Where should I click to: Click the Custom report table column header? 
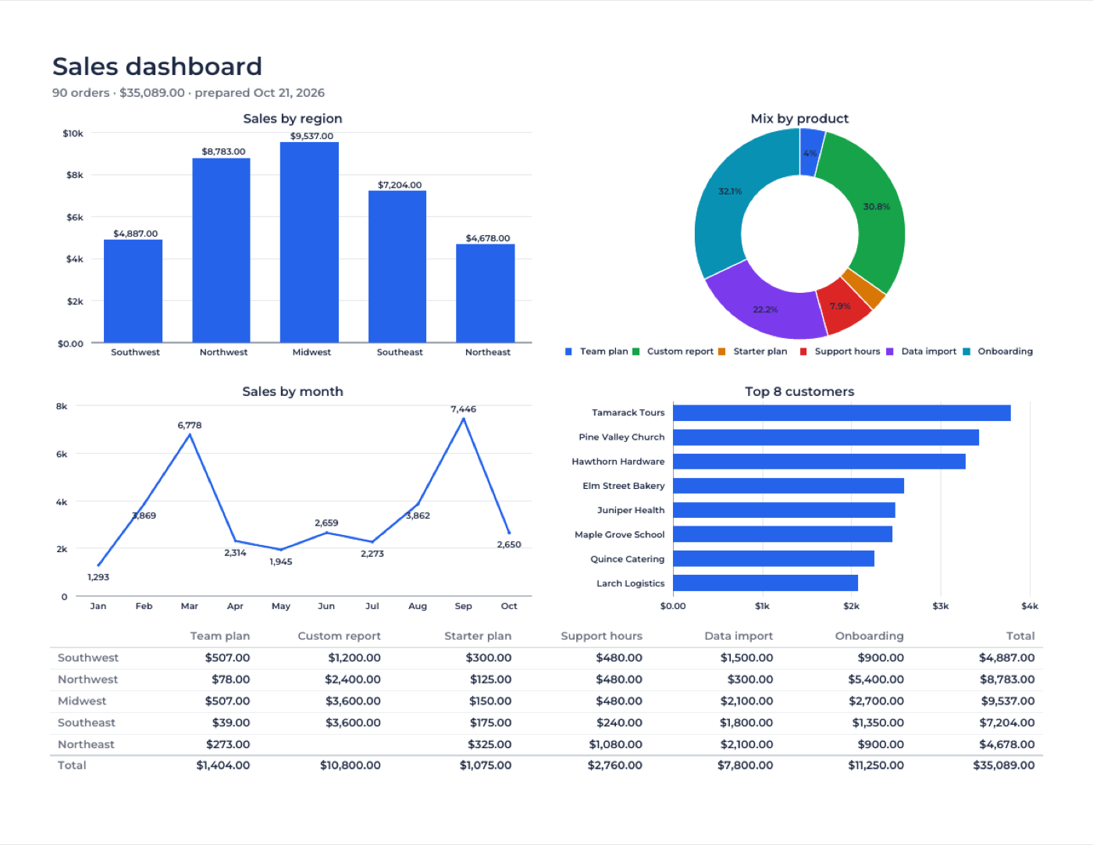pyautogui.click(x=339, y=636)
